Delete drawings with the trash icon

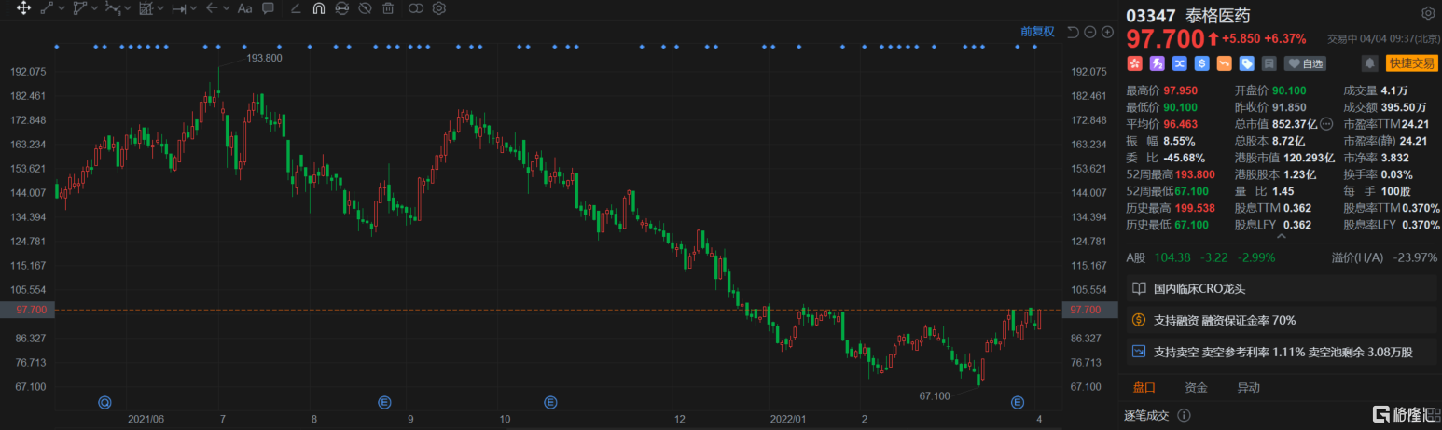388,8
